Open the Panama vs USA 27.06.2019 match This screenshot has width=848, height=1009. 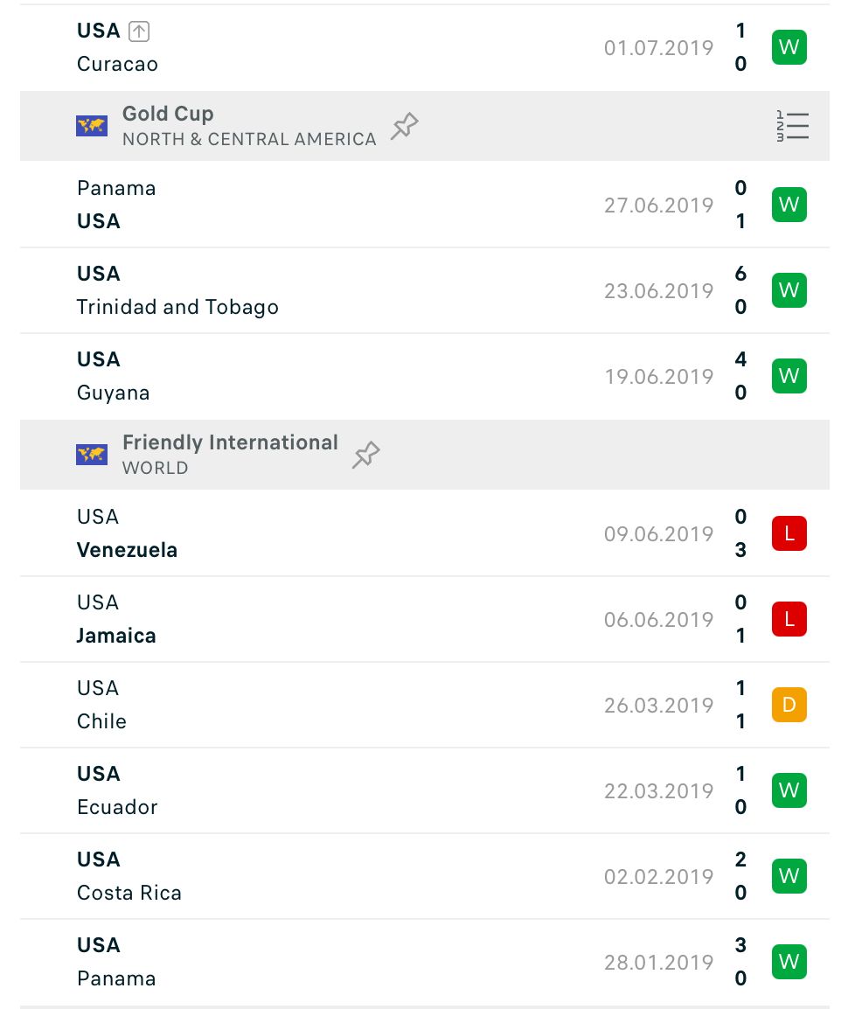pyautogui.click(x=425, y=205)
